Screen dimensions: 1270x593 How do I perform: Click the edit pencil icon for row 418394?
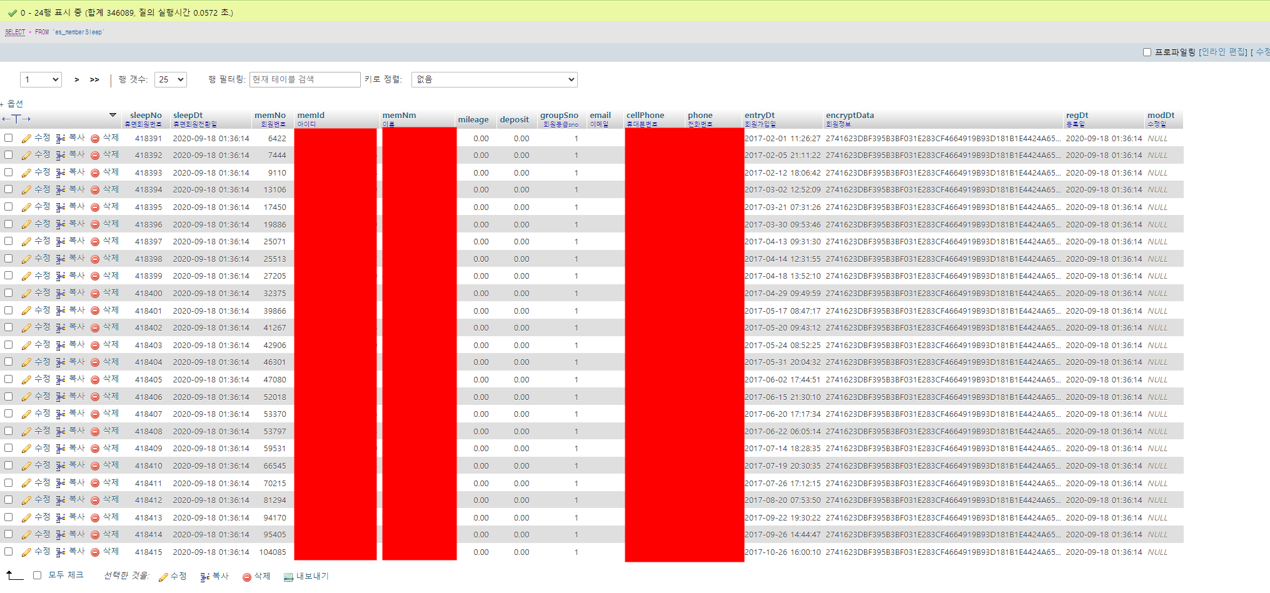coord(26,190)
